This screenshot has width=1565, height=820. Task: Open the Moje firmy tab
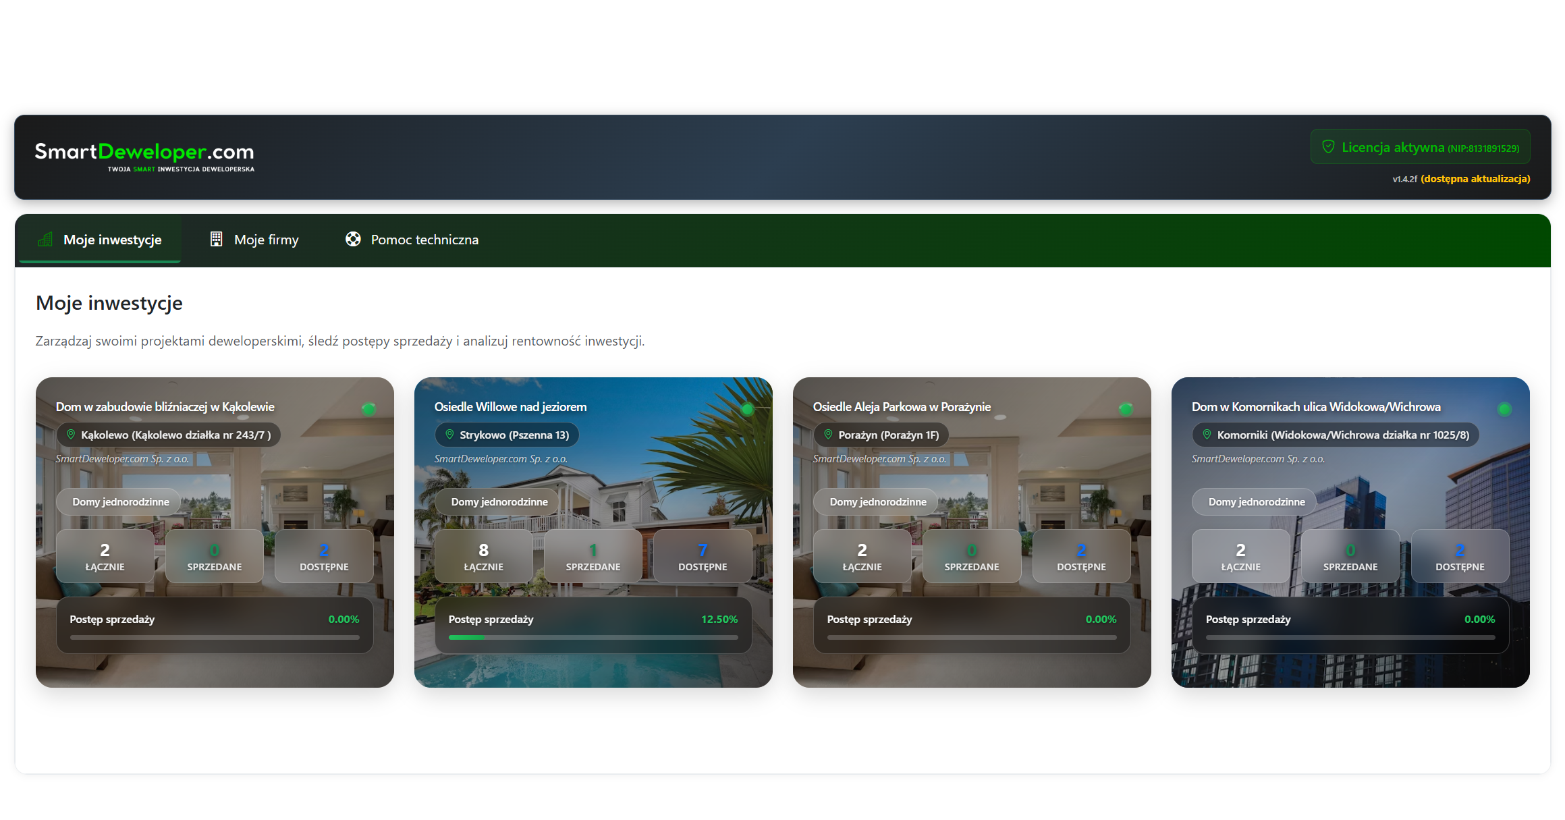266,240
